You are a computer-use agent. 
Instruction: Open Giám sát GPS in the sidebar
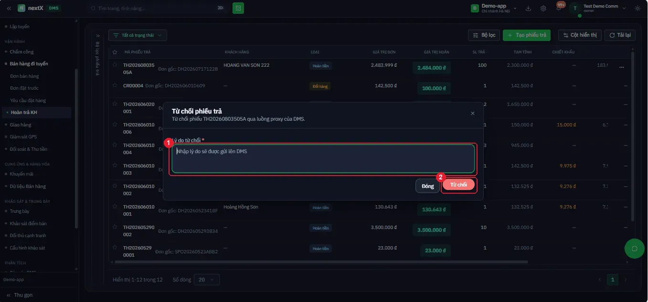pyautogui.click(x=23, y=137)
